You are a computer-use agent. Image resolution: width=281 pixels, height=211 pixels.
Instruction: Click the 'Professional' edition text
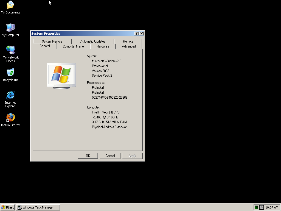100,66
